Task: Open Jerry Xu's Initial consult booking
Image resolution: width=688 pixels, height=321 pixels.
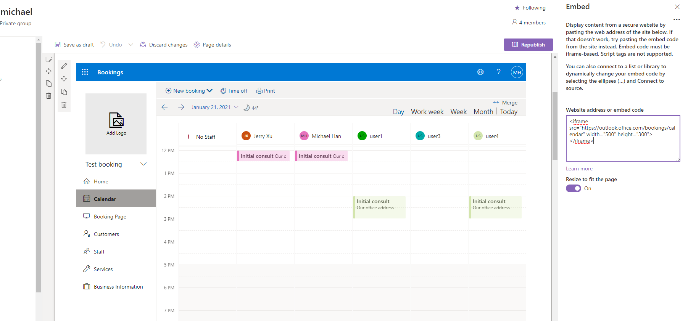Action: (263, 156)
